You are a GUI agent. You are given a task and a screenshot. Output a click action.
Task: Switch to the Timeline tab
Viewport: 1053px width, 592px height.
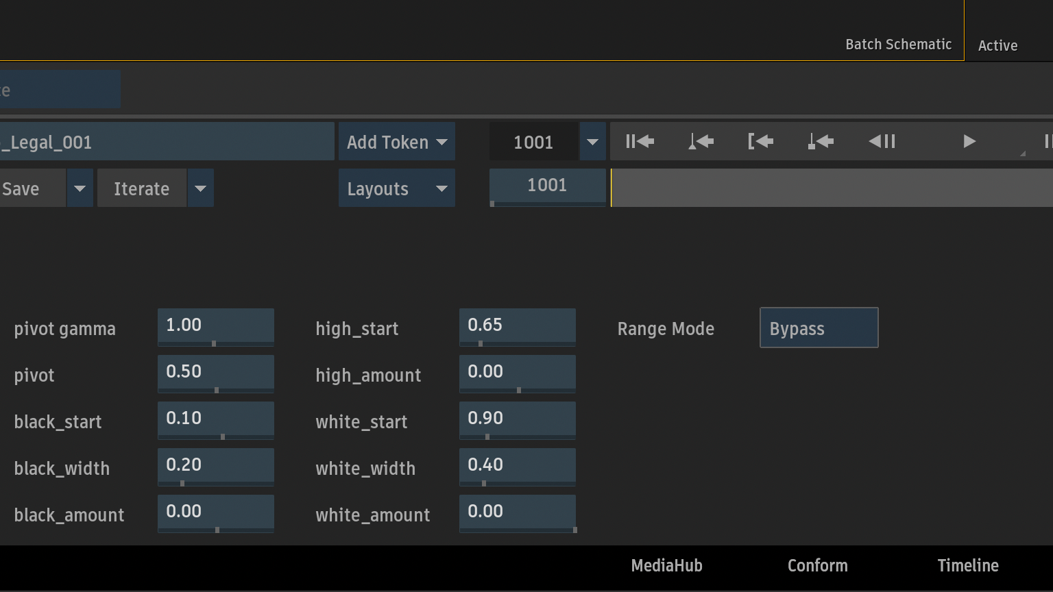968,565
